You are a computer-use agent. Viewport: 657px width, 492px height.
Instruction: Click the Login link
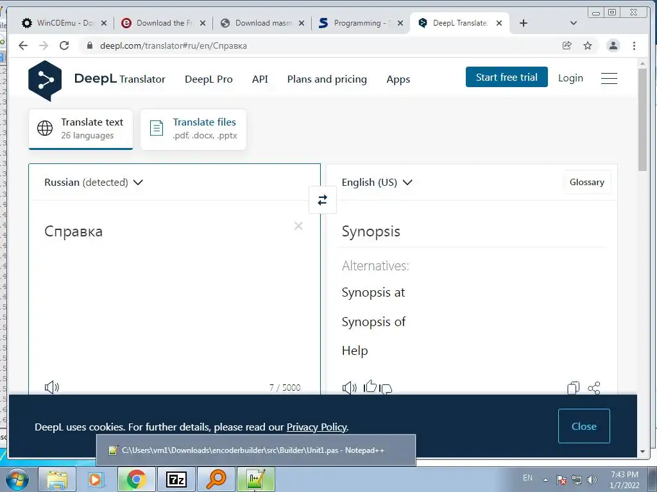tap(570, 78)
